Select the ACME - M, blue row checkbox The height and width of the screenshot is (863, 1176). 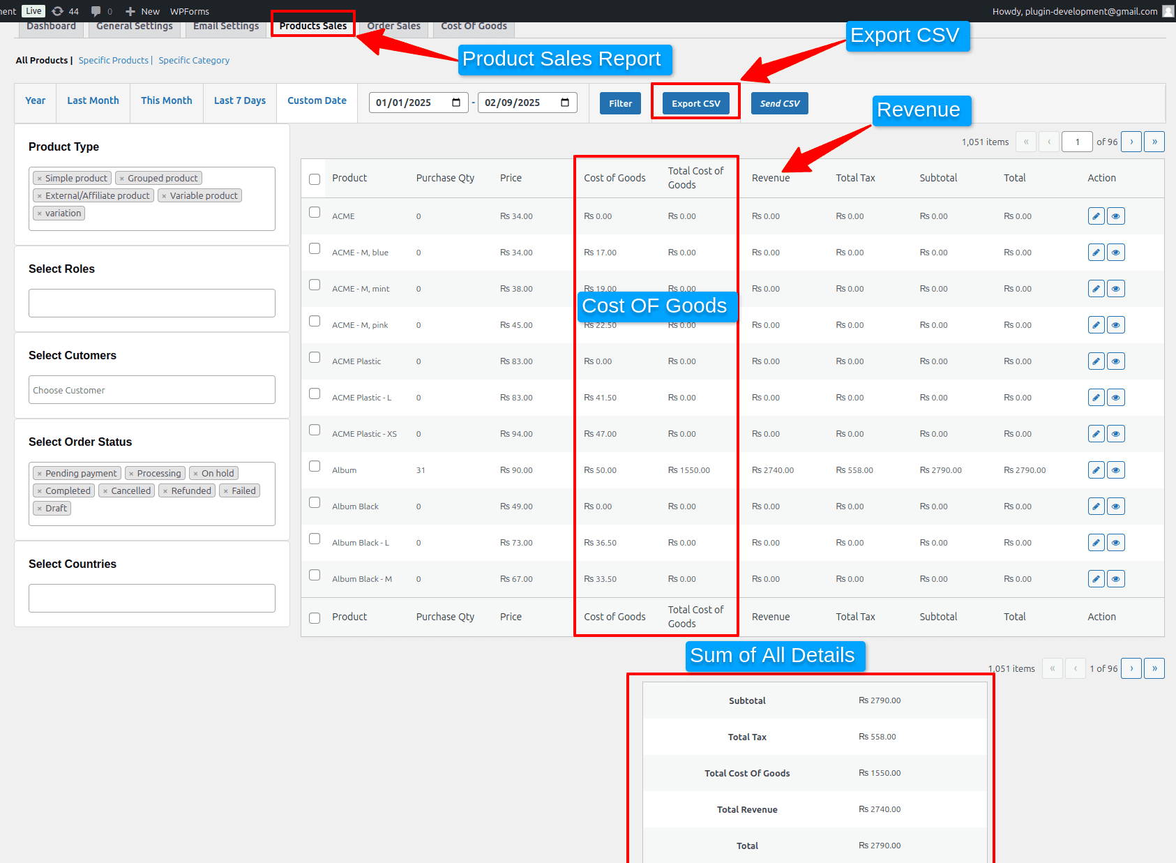[x=315, y=248]
